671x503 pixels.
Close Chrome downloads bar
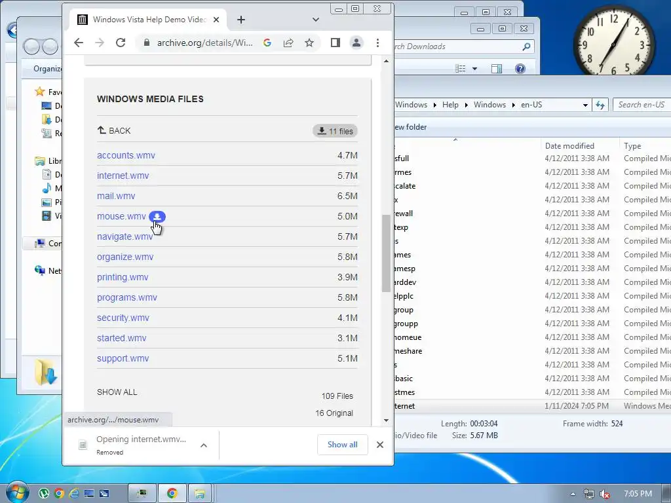(379, 445)
